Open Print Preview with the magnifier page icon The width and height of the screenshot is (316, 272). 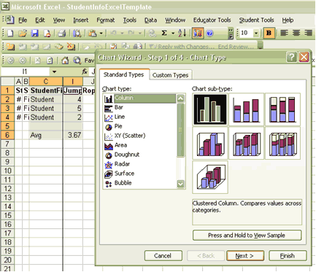pos(77,33)
